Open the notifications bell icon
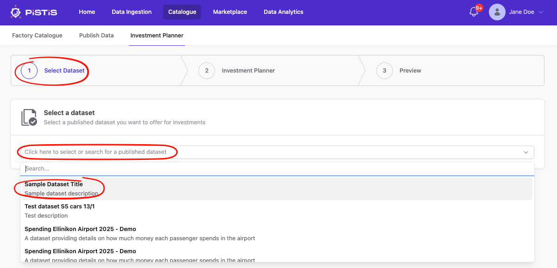The image size is (557, 268). tap(474, 12)
